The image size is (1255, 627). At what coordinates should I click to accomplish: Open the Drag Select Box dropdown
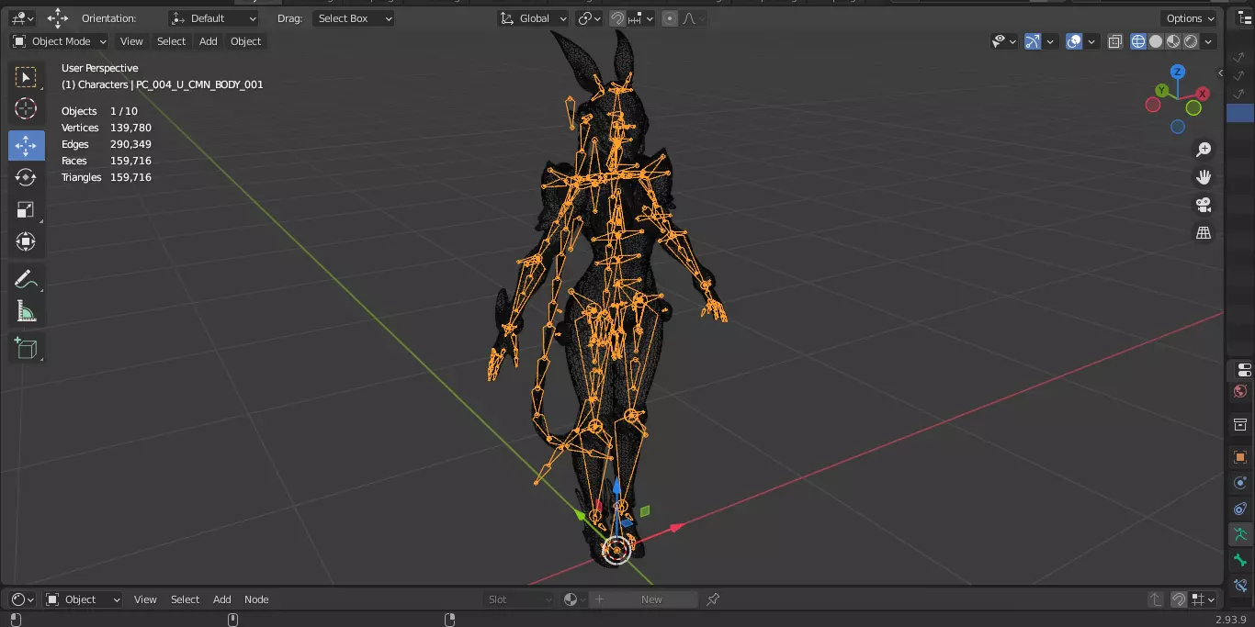(x=354, y=18)
